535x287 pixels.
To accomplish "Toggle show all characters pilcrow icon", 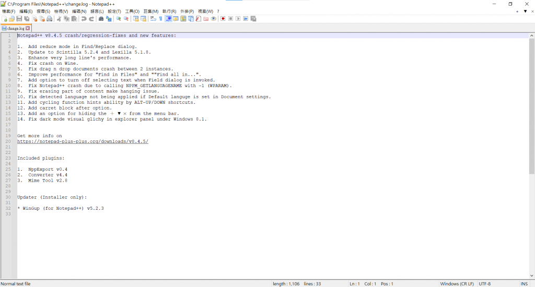I will (x=161, y=19).
